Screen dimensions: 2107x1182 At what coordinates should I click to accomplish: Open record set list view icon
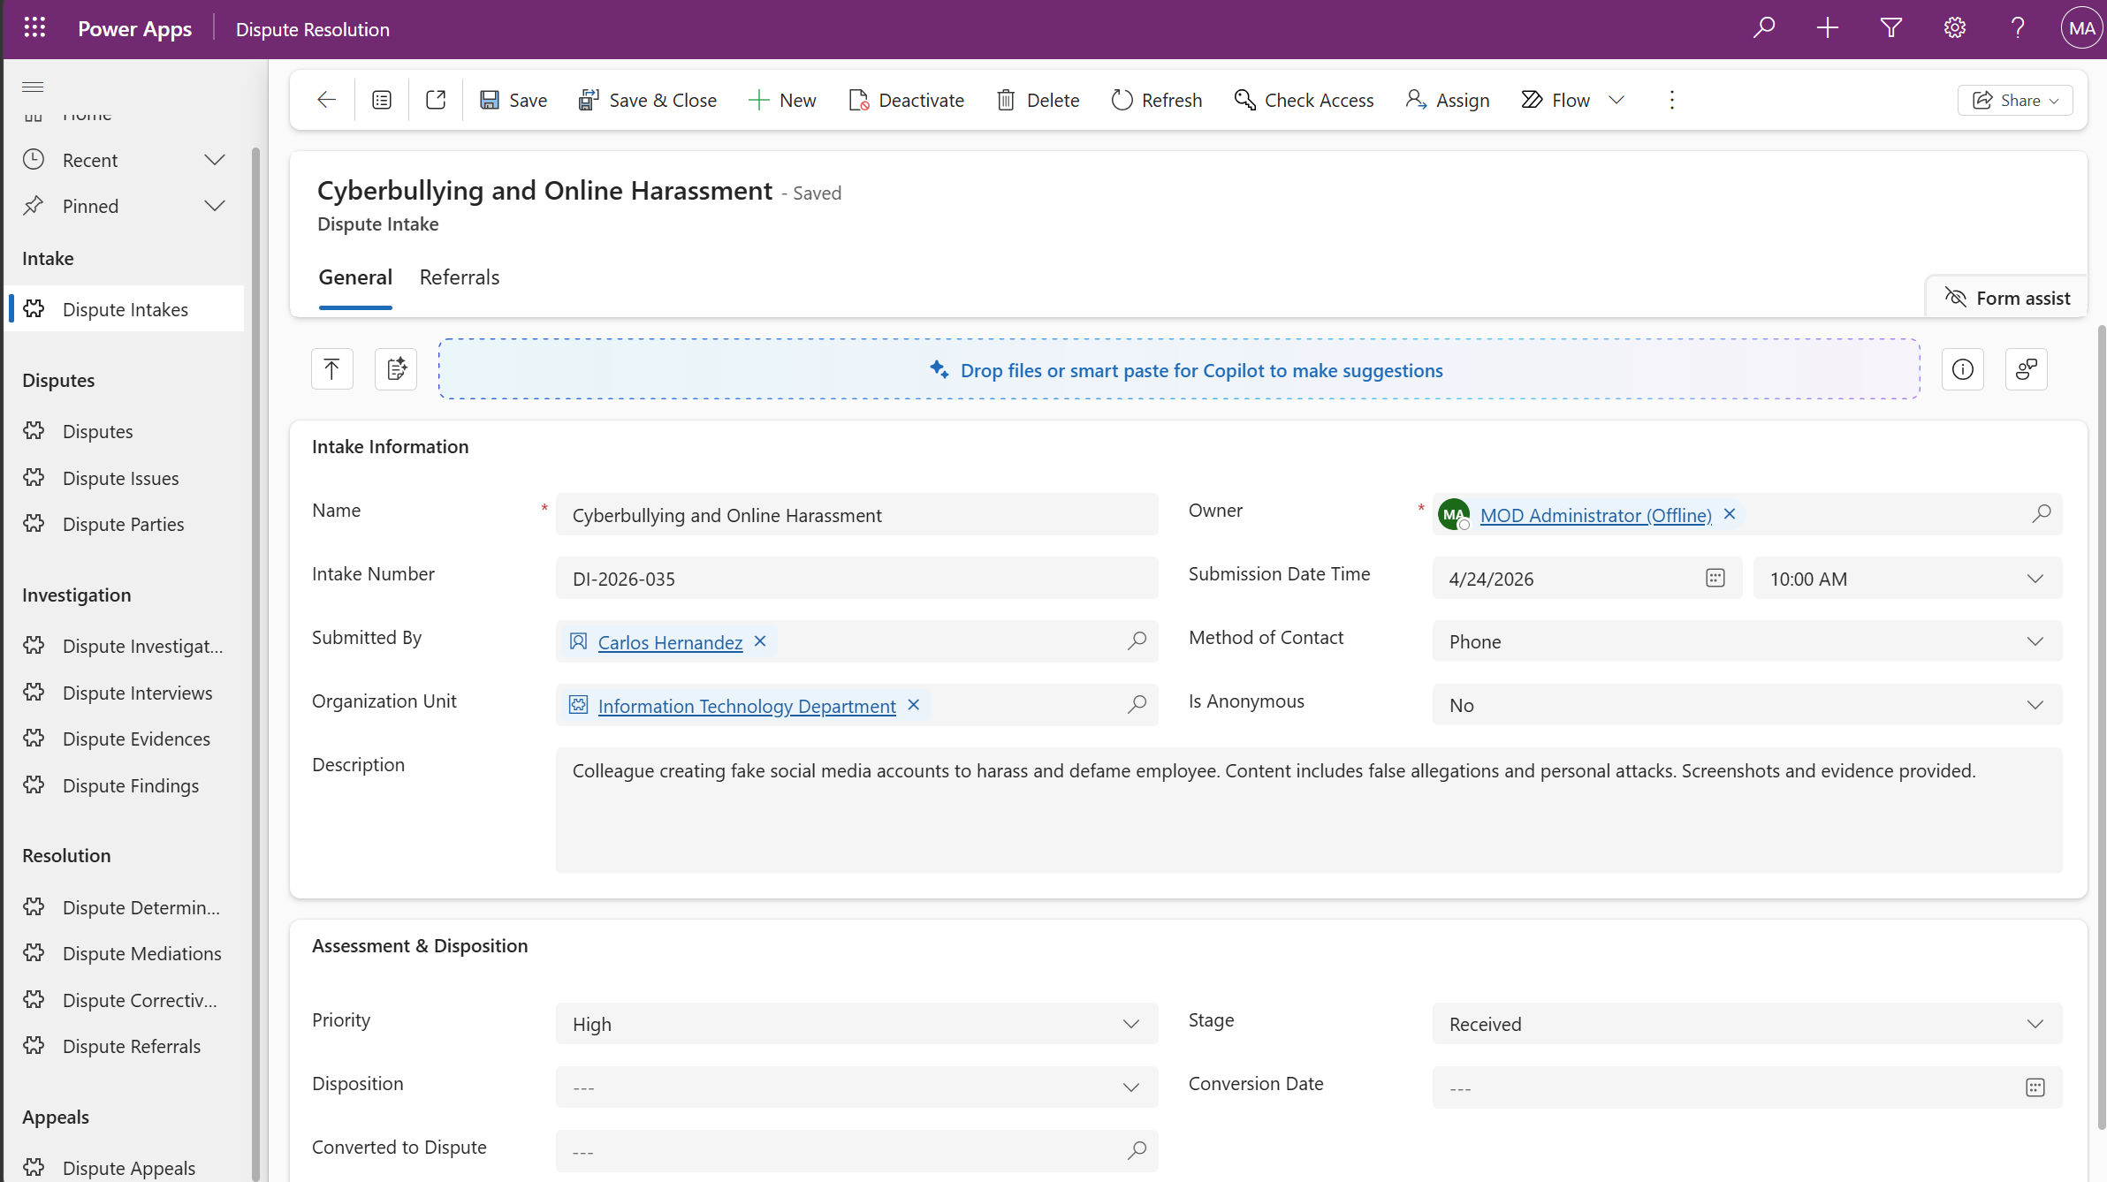(382, 100)
